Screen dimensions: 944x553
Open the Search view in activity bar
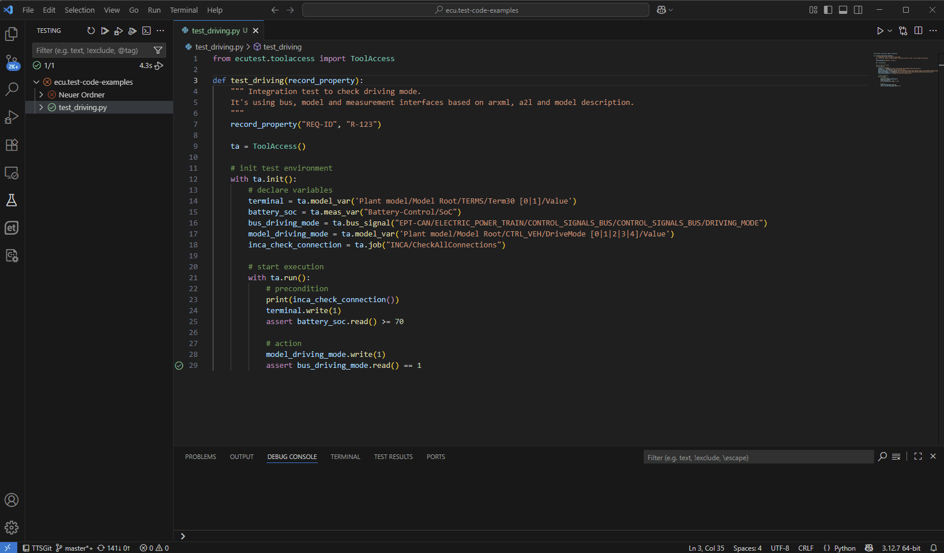tap(12, 89)
